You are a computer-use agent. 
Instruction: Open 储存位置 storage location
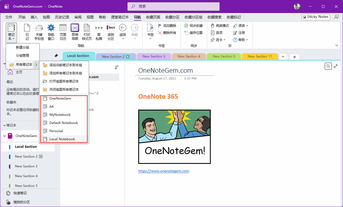(193, 33)
